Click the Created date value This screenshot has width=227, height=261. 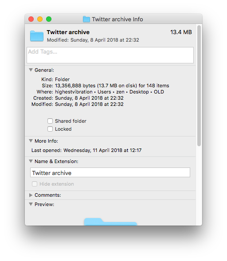click(x=89, y=98)
